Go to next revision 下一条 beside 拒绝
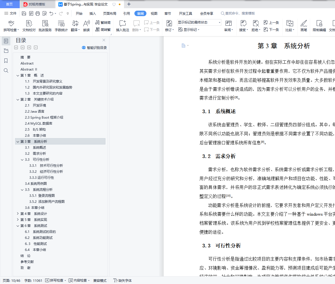This screenshot has height=284, width=335. 271,30
